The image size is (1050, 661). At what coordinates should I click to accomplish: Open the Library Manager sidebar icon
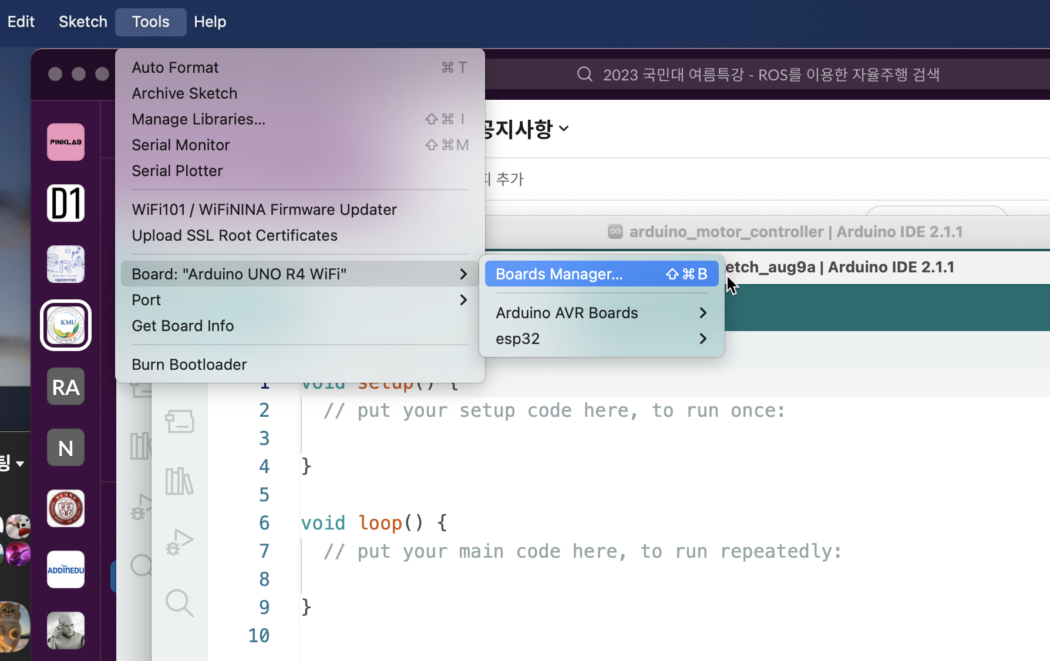pyautogui.click(x=180, y=481)
